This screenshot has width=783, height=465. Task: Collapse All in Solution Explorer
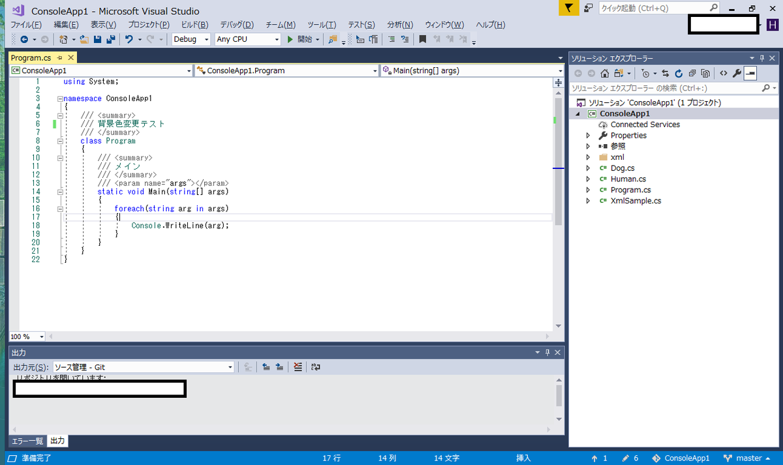692,73
